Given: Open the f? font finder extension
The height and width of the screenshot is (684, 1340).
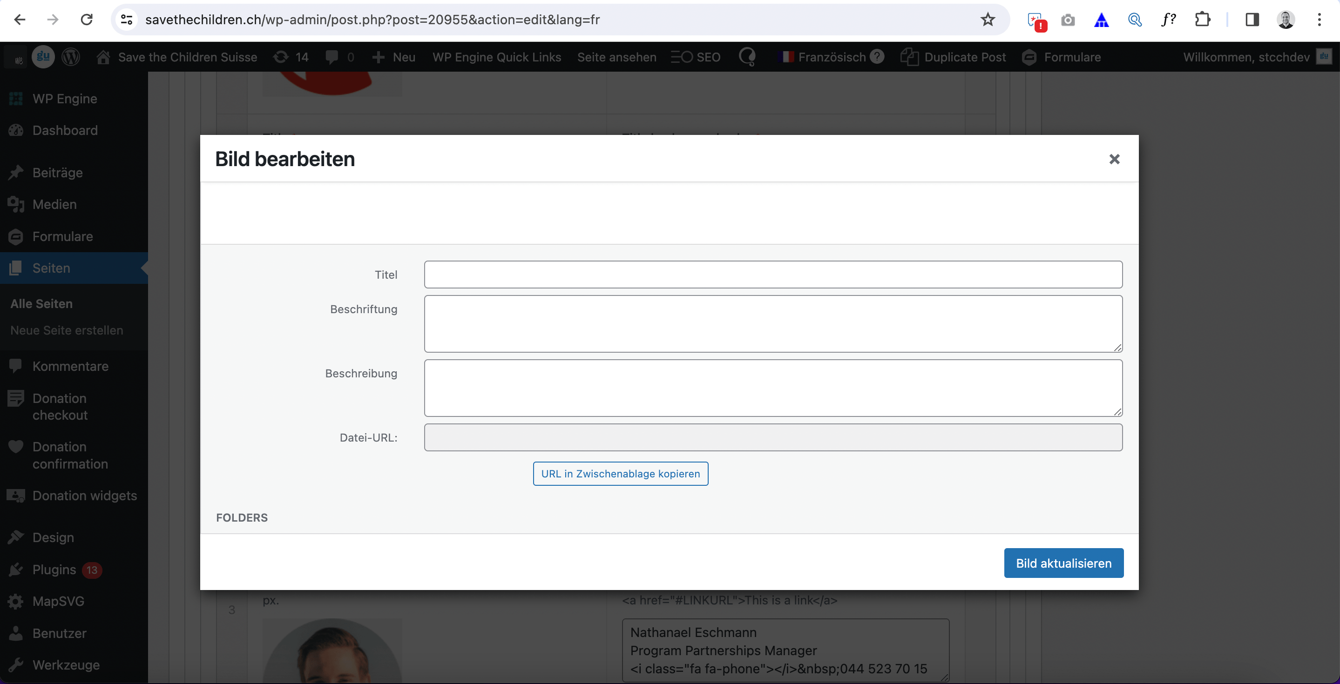Looking at the screenshot, I should coord(1168,20).
